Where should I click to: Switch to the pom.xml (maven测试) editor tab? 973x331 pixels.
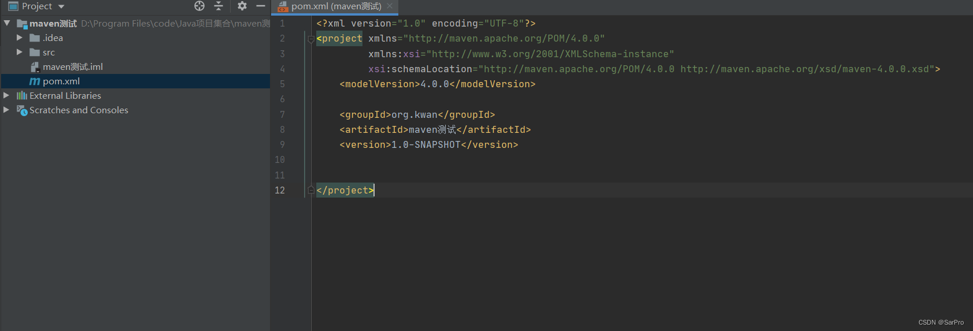coord(336,6)
